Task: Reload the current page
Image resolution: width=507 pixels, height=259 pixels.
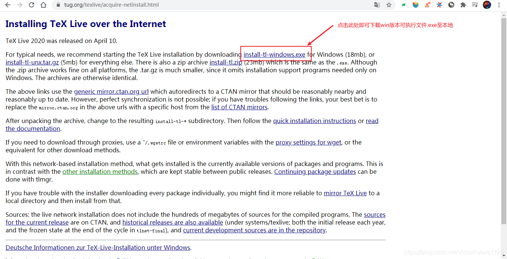Action: (x=32, y=5)
